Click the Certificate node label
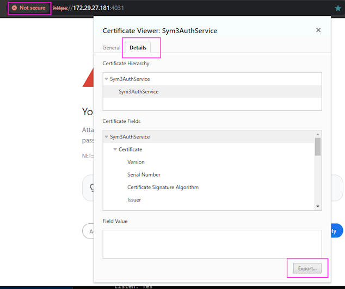The image size is (345, 289). pyautogui.click(x=131, y=149)
